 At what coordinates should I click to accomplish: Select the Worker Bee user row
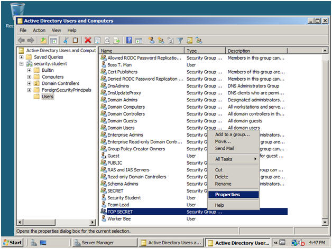[194, 218]
